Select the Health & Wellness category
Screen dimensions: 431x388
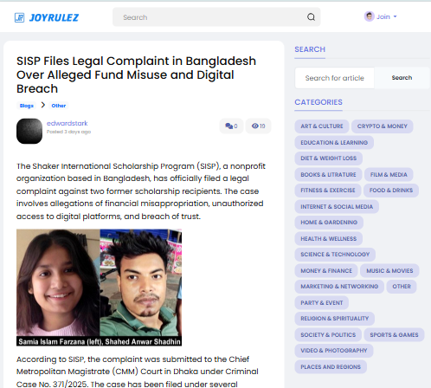point(329,239)
